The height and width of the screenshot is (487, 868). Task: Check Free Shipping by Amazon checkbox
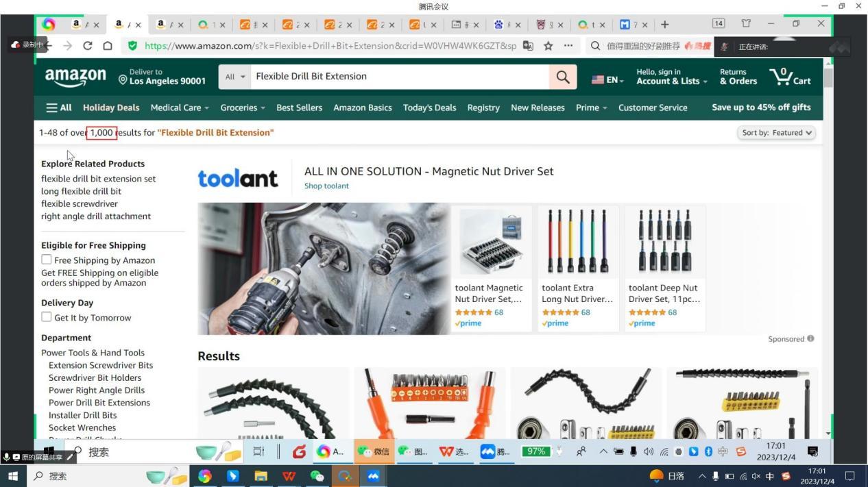[x=46, y=260]
